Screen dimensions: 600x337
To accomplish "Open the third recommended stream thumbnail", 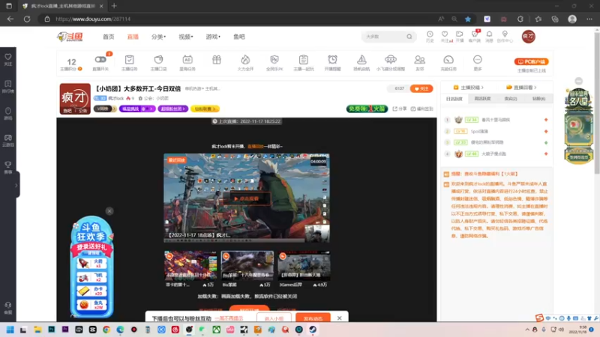I will pos(304,266).
